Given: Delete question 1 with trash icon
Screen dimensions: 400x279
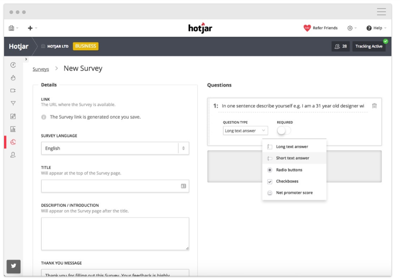Looking at the screenshot, I should [x=374, y=106].
